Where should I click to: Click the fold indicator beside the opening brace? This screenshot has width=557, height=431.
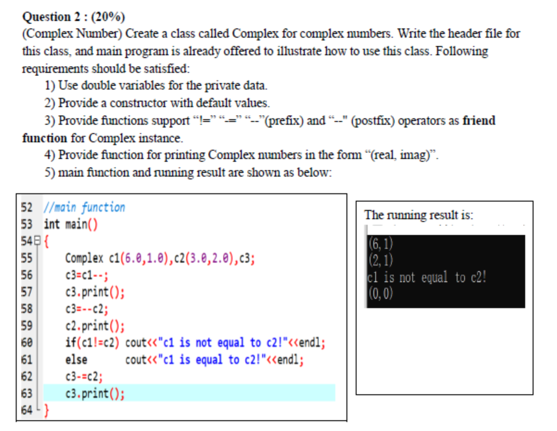pyautogui.click(x=36, y=240)
